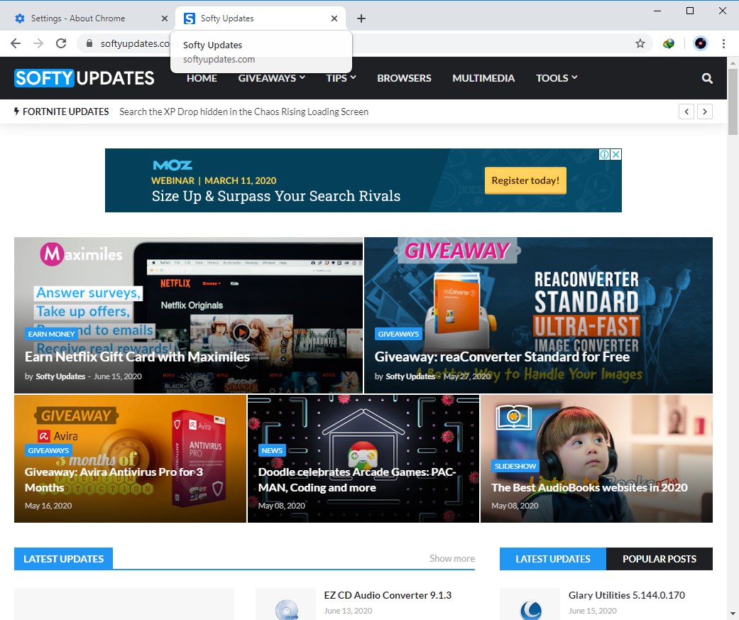
Task: Select the Softy Updates browser tab
Action: tap(261, 18)
